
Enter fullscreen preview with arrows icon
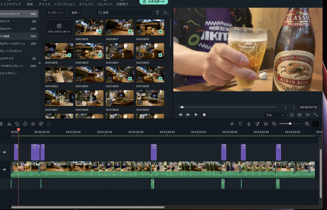pos(316,115)
